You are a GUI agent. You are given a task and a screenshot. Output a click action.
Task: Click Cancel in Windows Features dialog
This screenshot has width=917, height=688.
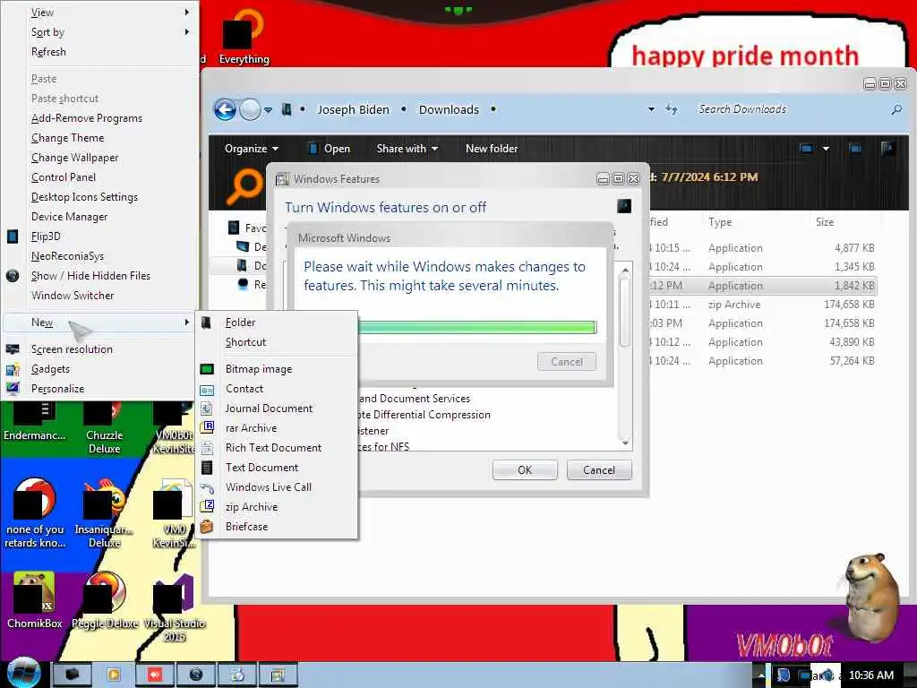599,469
